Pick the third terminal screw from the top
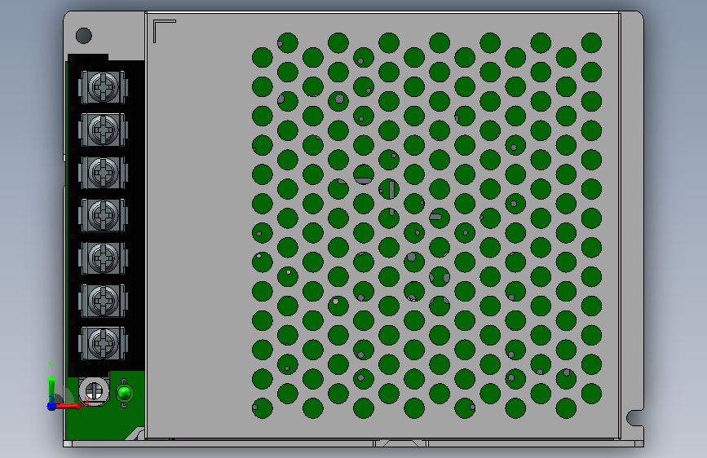 104,172
